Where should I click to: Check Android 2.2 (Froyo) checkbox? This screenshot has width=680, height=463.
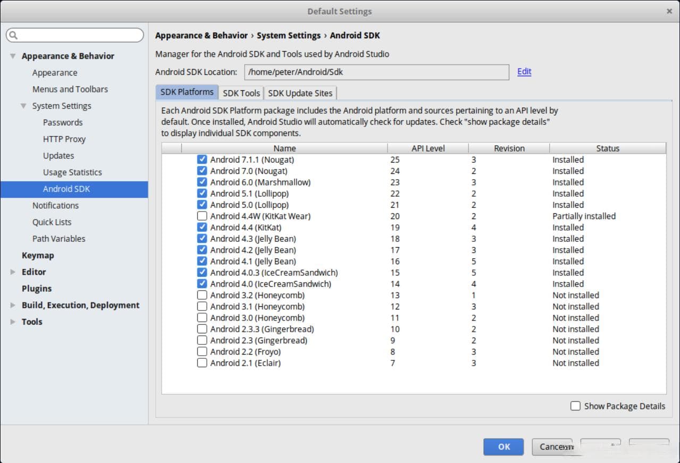[x=202, y=351]
